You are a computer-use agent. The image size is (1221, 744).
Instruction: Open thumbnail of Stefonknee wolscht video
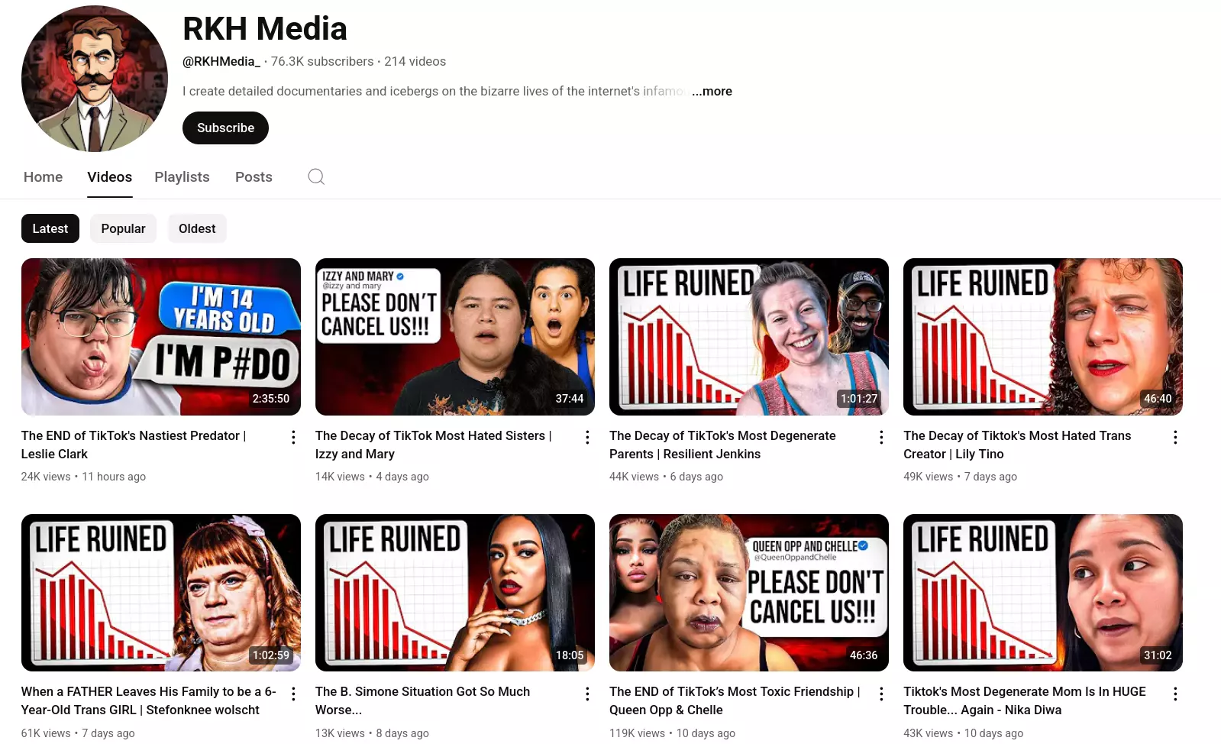161,593
